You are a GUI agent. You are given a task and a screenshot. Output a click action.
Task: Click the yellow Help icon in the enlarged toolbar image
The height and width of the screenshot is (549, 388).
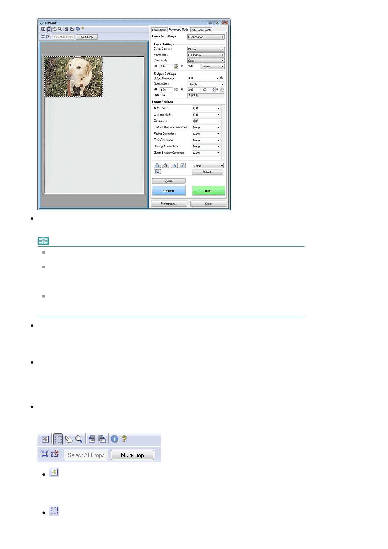click(124, 439)
